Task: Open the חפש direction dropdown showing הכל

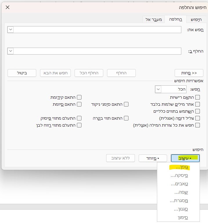Action: [x=171, y=89]
